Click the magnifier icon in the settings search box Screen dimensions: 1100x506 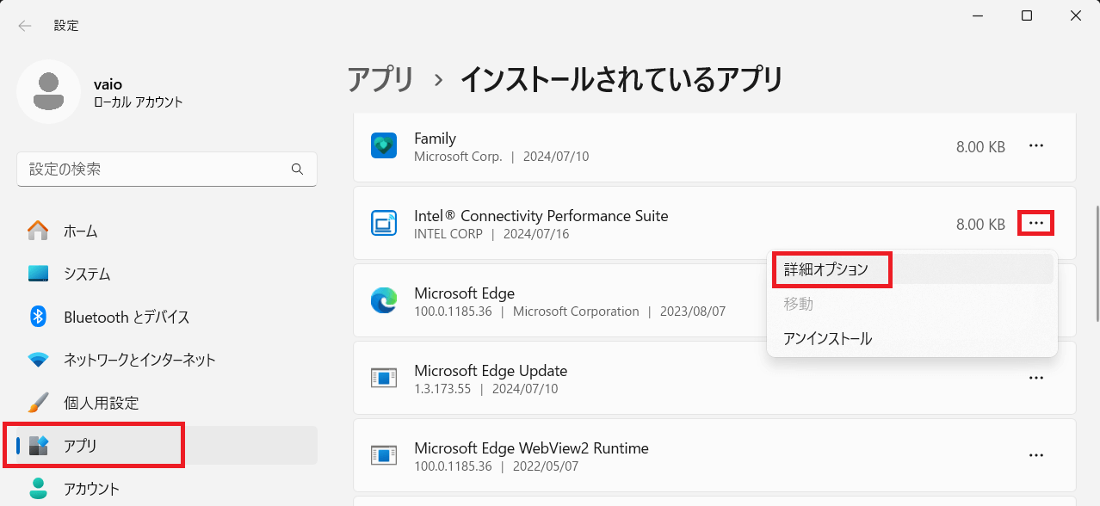pyautogui.click(x=297, y=169)
